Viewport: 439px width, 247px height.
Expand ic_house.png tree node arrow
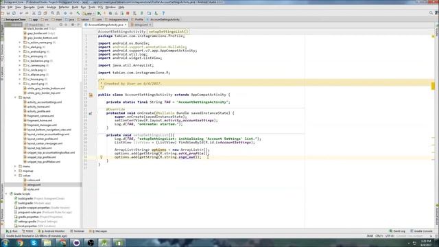(20, 80)
